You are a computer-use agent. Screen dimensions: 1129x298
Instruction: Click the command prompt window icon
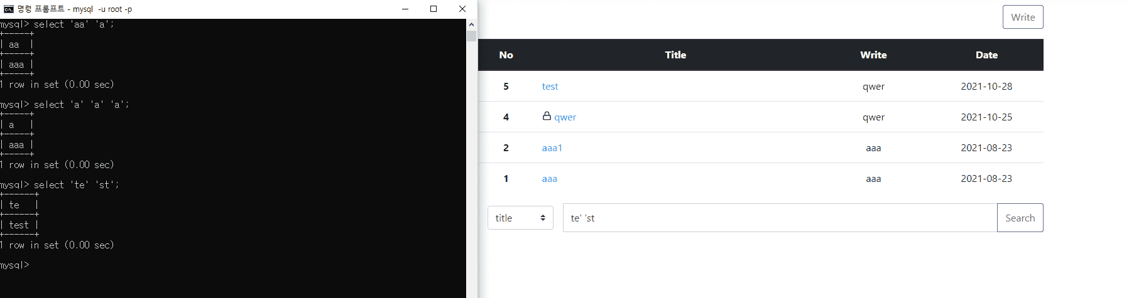(x=8, y=9)
